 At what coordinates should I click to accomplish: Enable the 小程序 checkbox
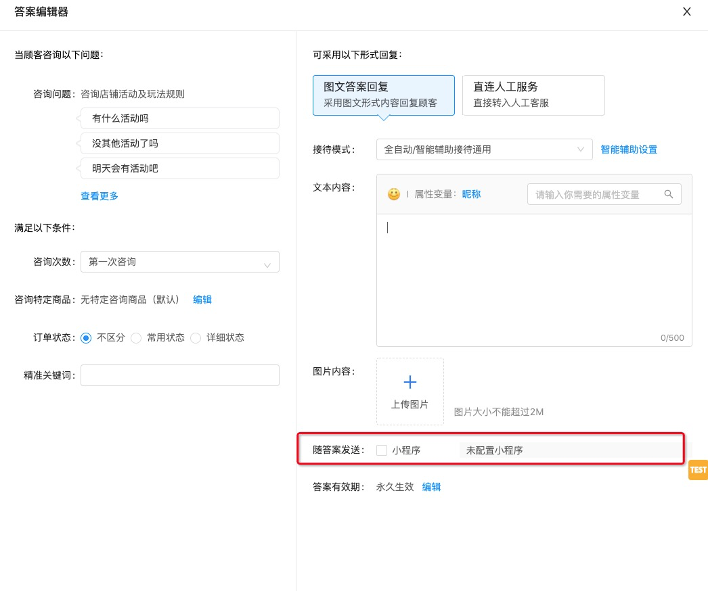point(382,450)
